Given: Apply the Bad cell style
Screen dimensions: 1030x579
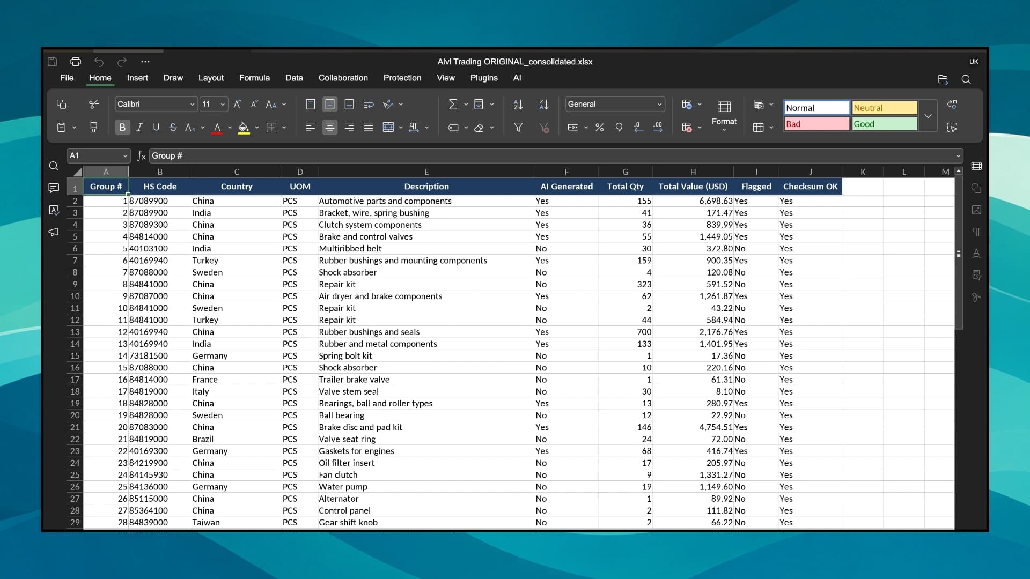Looking at the screenshot, I should 816,124.
